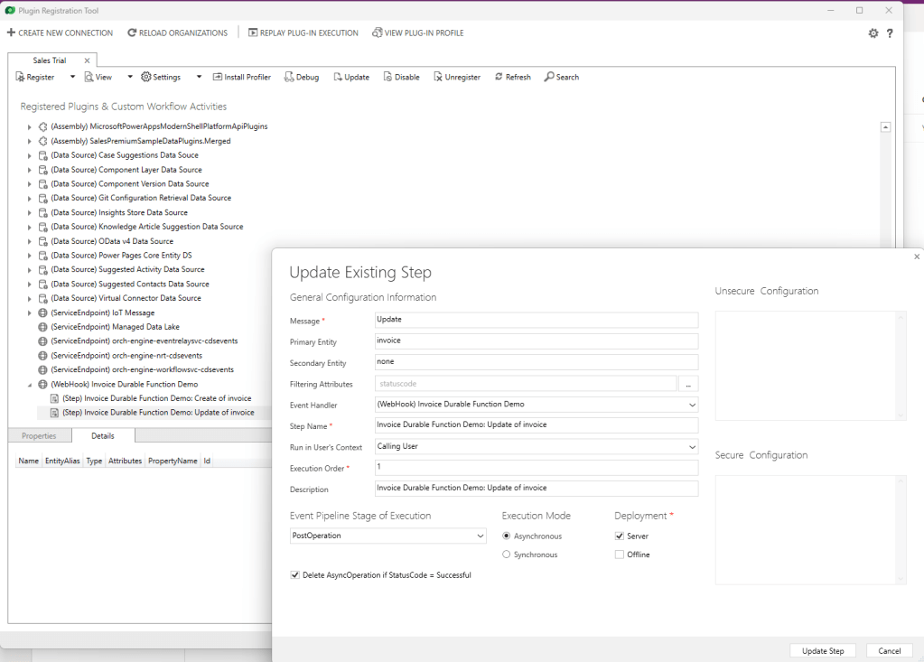The height and width of the screenshot is (662, 924).
Task: Select the MicrosoftPowerAppsModernShellPlatformApiPlugins assembly icon
Action: pyautogui.click(x=43, y=126)
